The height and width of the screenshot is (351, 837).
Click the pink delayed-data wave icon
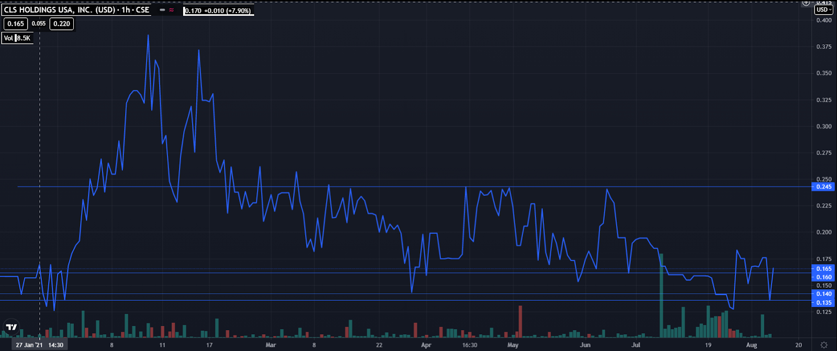[x=172, y=10]
